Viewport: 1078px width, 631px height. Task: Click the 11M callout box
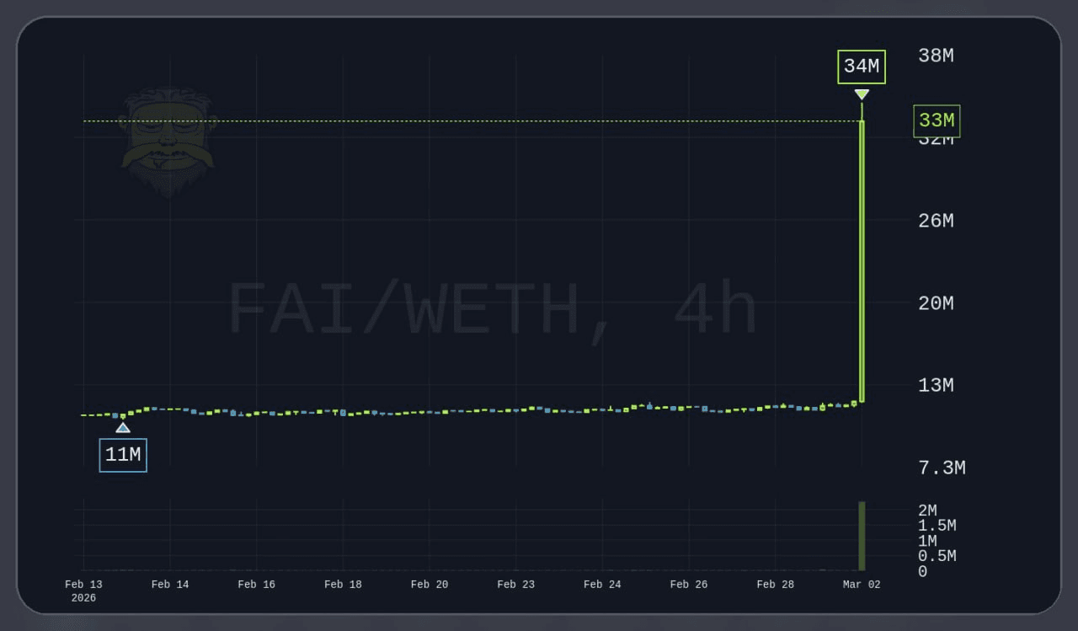pos(123,454)
